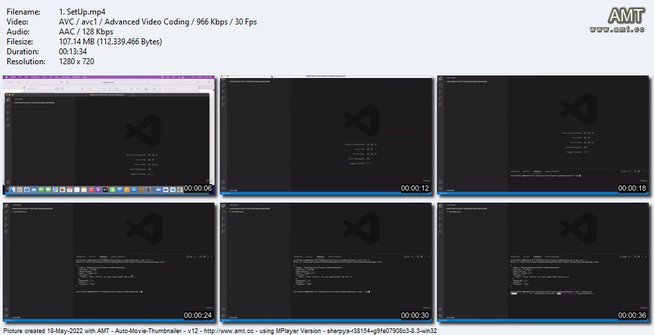
Task: Click the 1280 x 720 resolution value
Action: pyautogui.click(x=77, y=62)
